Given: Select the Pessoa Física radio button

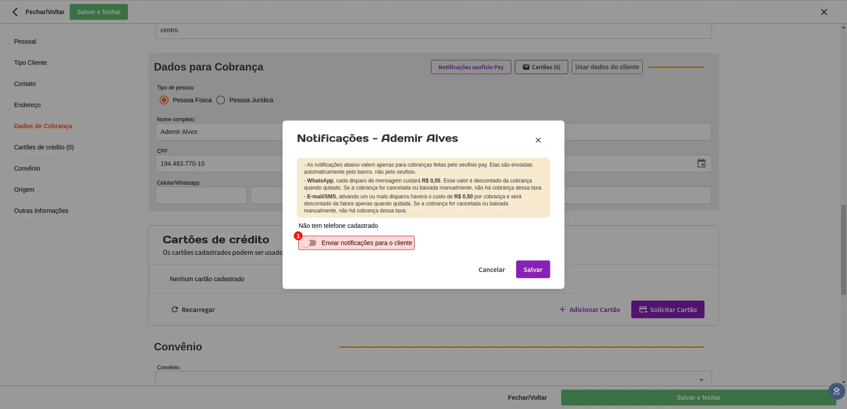Looking at the screenshot, I should (x=164, y=100).
